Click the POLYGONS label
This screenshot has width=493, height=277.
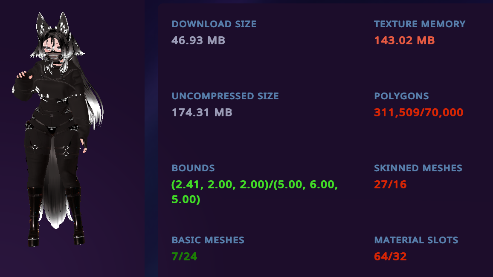coord(401,96)
